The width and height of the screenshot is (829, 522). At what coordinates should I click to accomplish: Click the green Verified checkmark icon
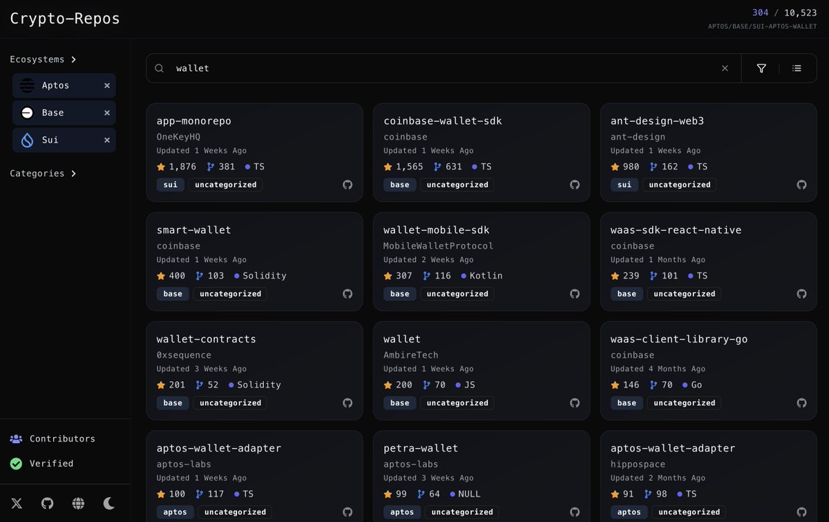click(16, 464)
